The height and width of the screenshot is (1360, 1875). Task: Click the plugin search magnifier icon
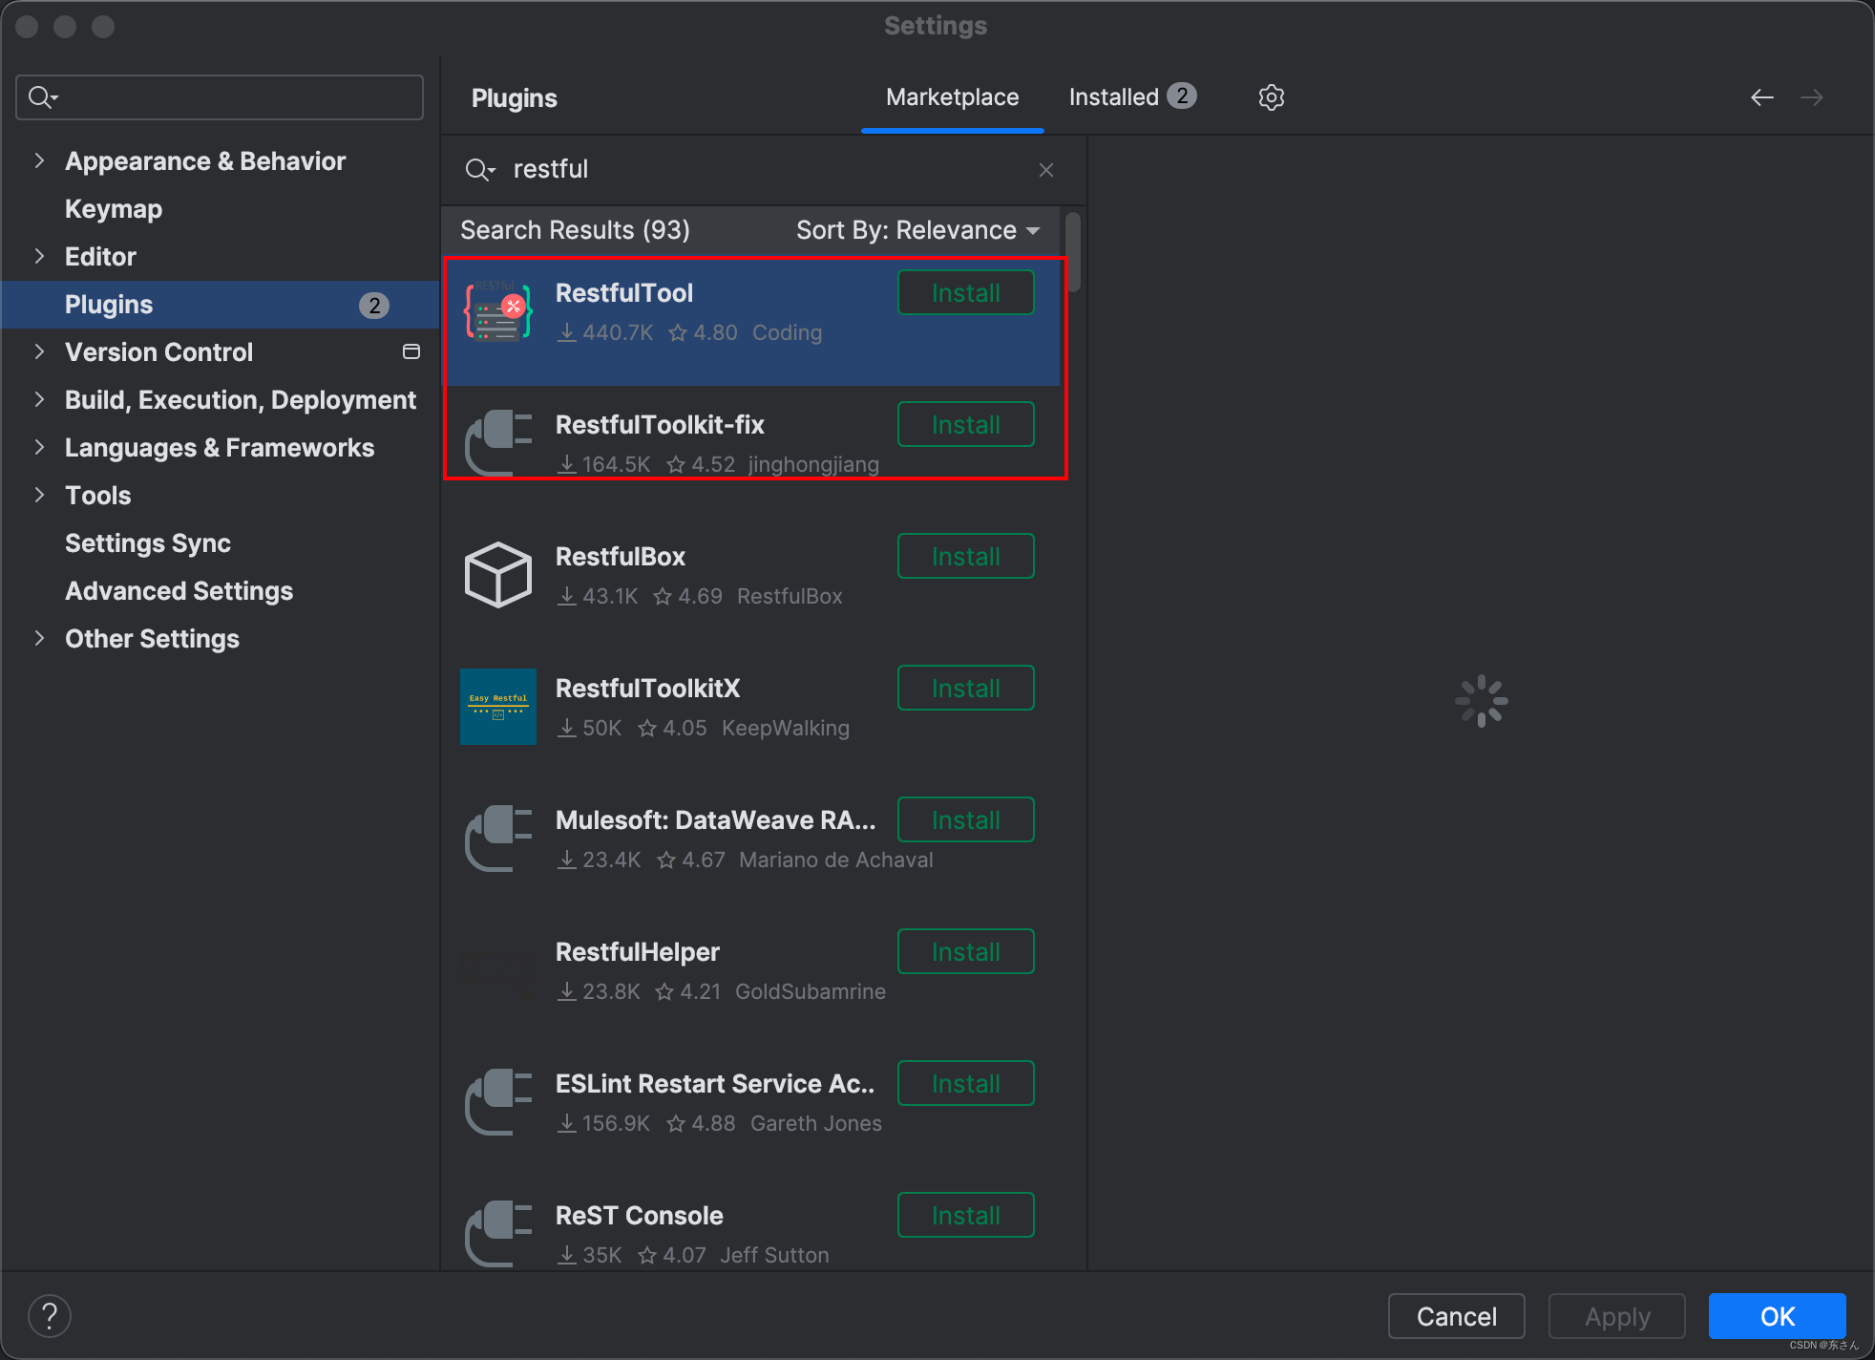coord(477,170)
